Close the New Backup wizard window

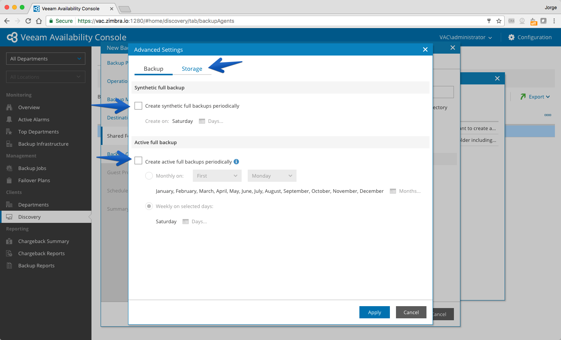[453, 48]
